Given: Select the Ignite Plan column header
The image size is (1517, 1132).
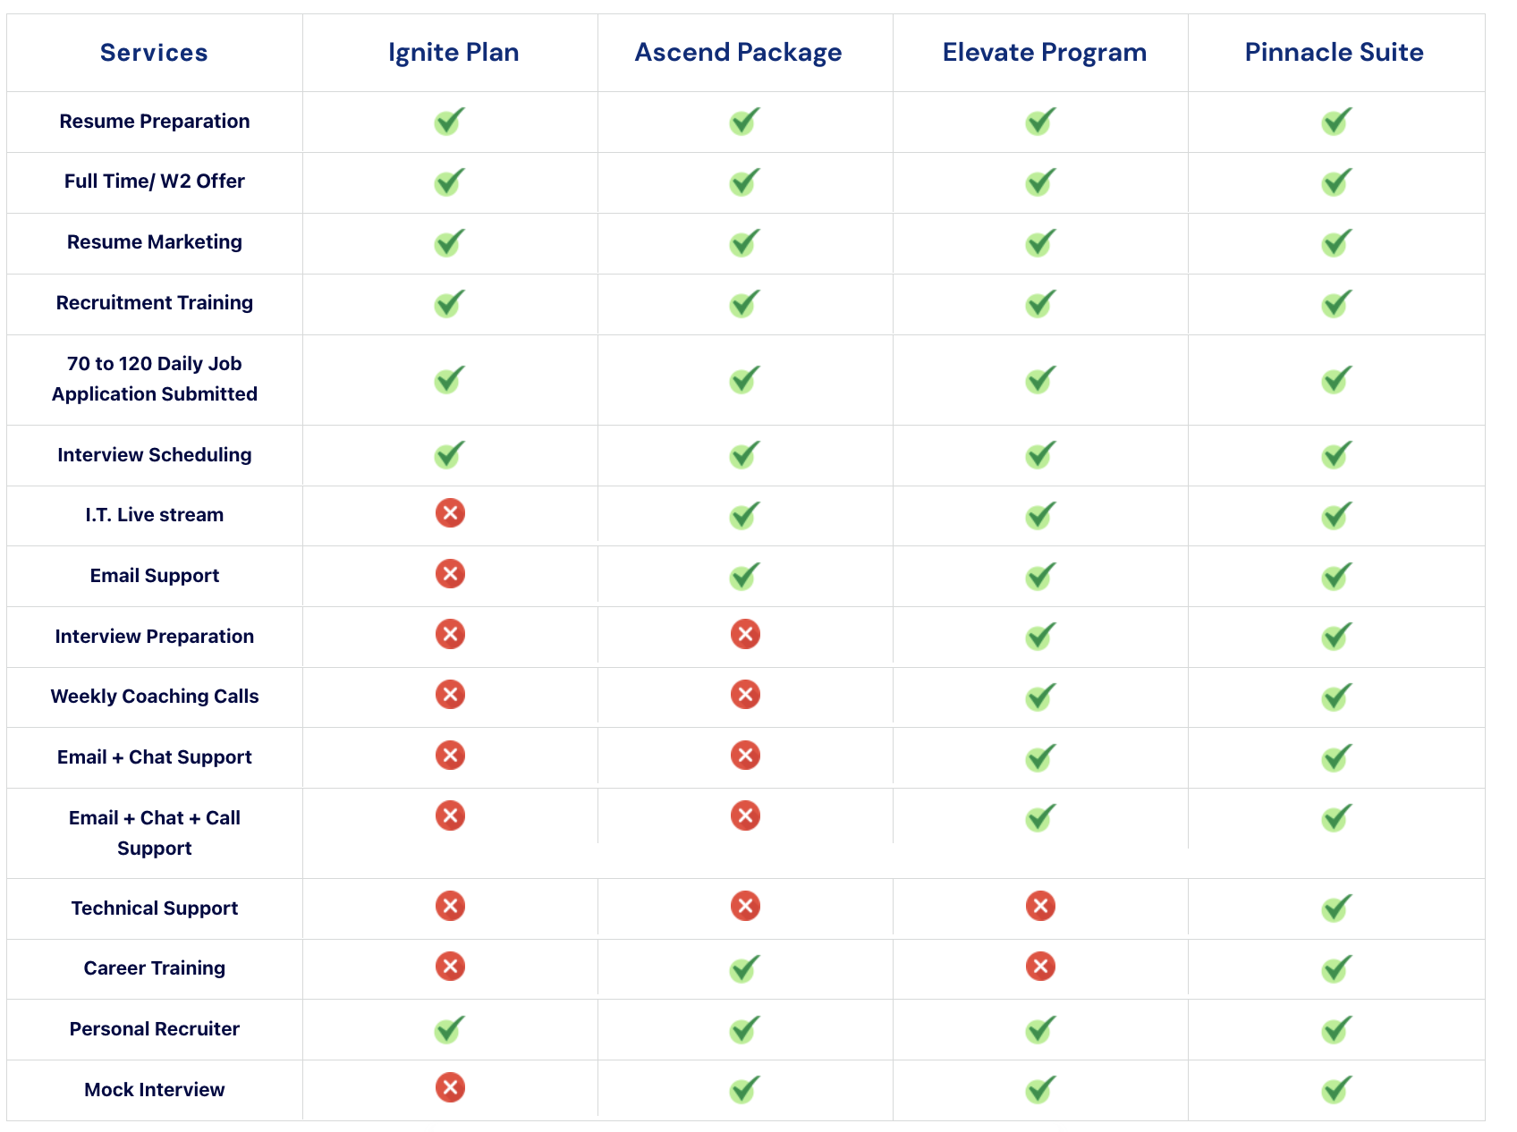Looking at the screenshot, I should pyautogui.click(x=453, y=53).
